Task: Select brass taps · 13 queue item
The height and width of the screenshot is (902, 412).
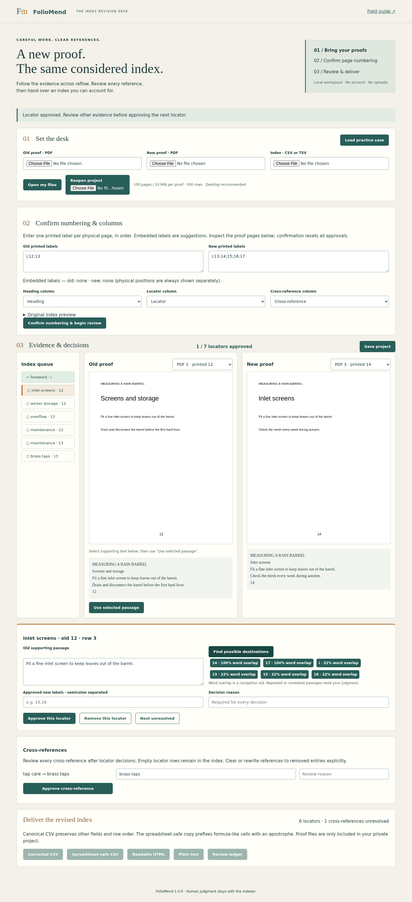Action: pyautogui.click(x=48, y=456)
